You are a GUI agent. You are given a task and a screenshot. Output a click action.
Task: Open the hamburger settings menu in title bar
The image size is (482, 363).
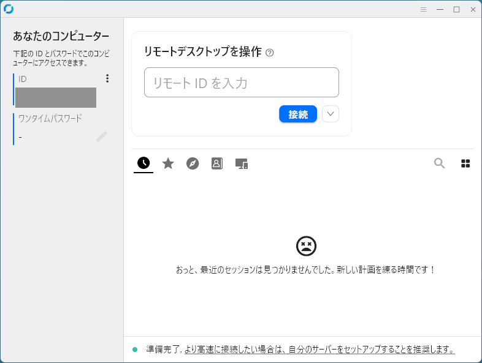pyautogui.click(x=423, y=9)
